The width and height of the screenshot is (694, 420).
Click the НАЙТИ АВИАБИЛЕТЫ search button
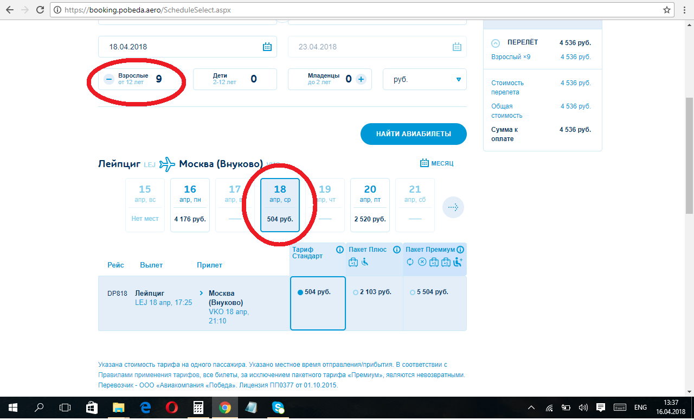coord(414,134)
